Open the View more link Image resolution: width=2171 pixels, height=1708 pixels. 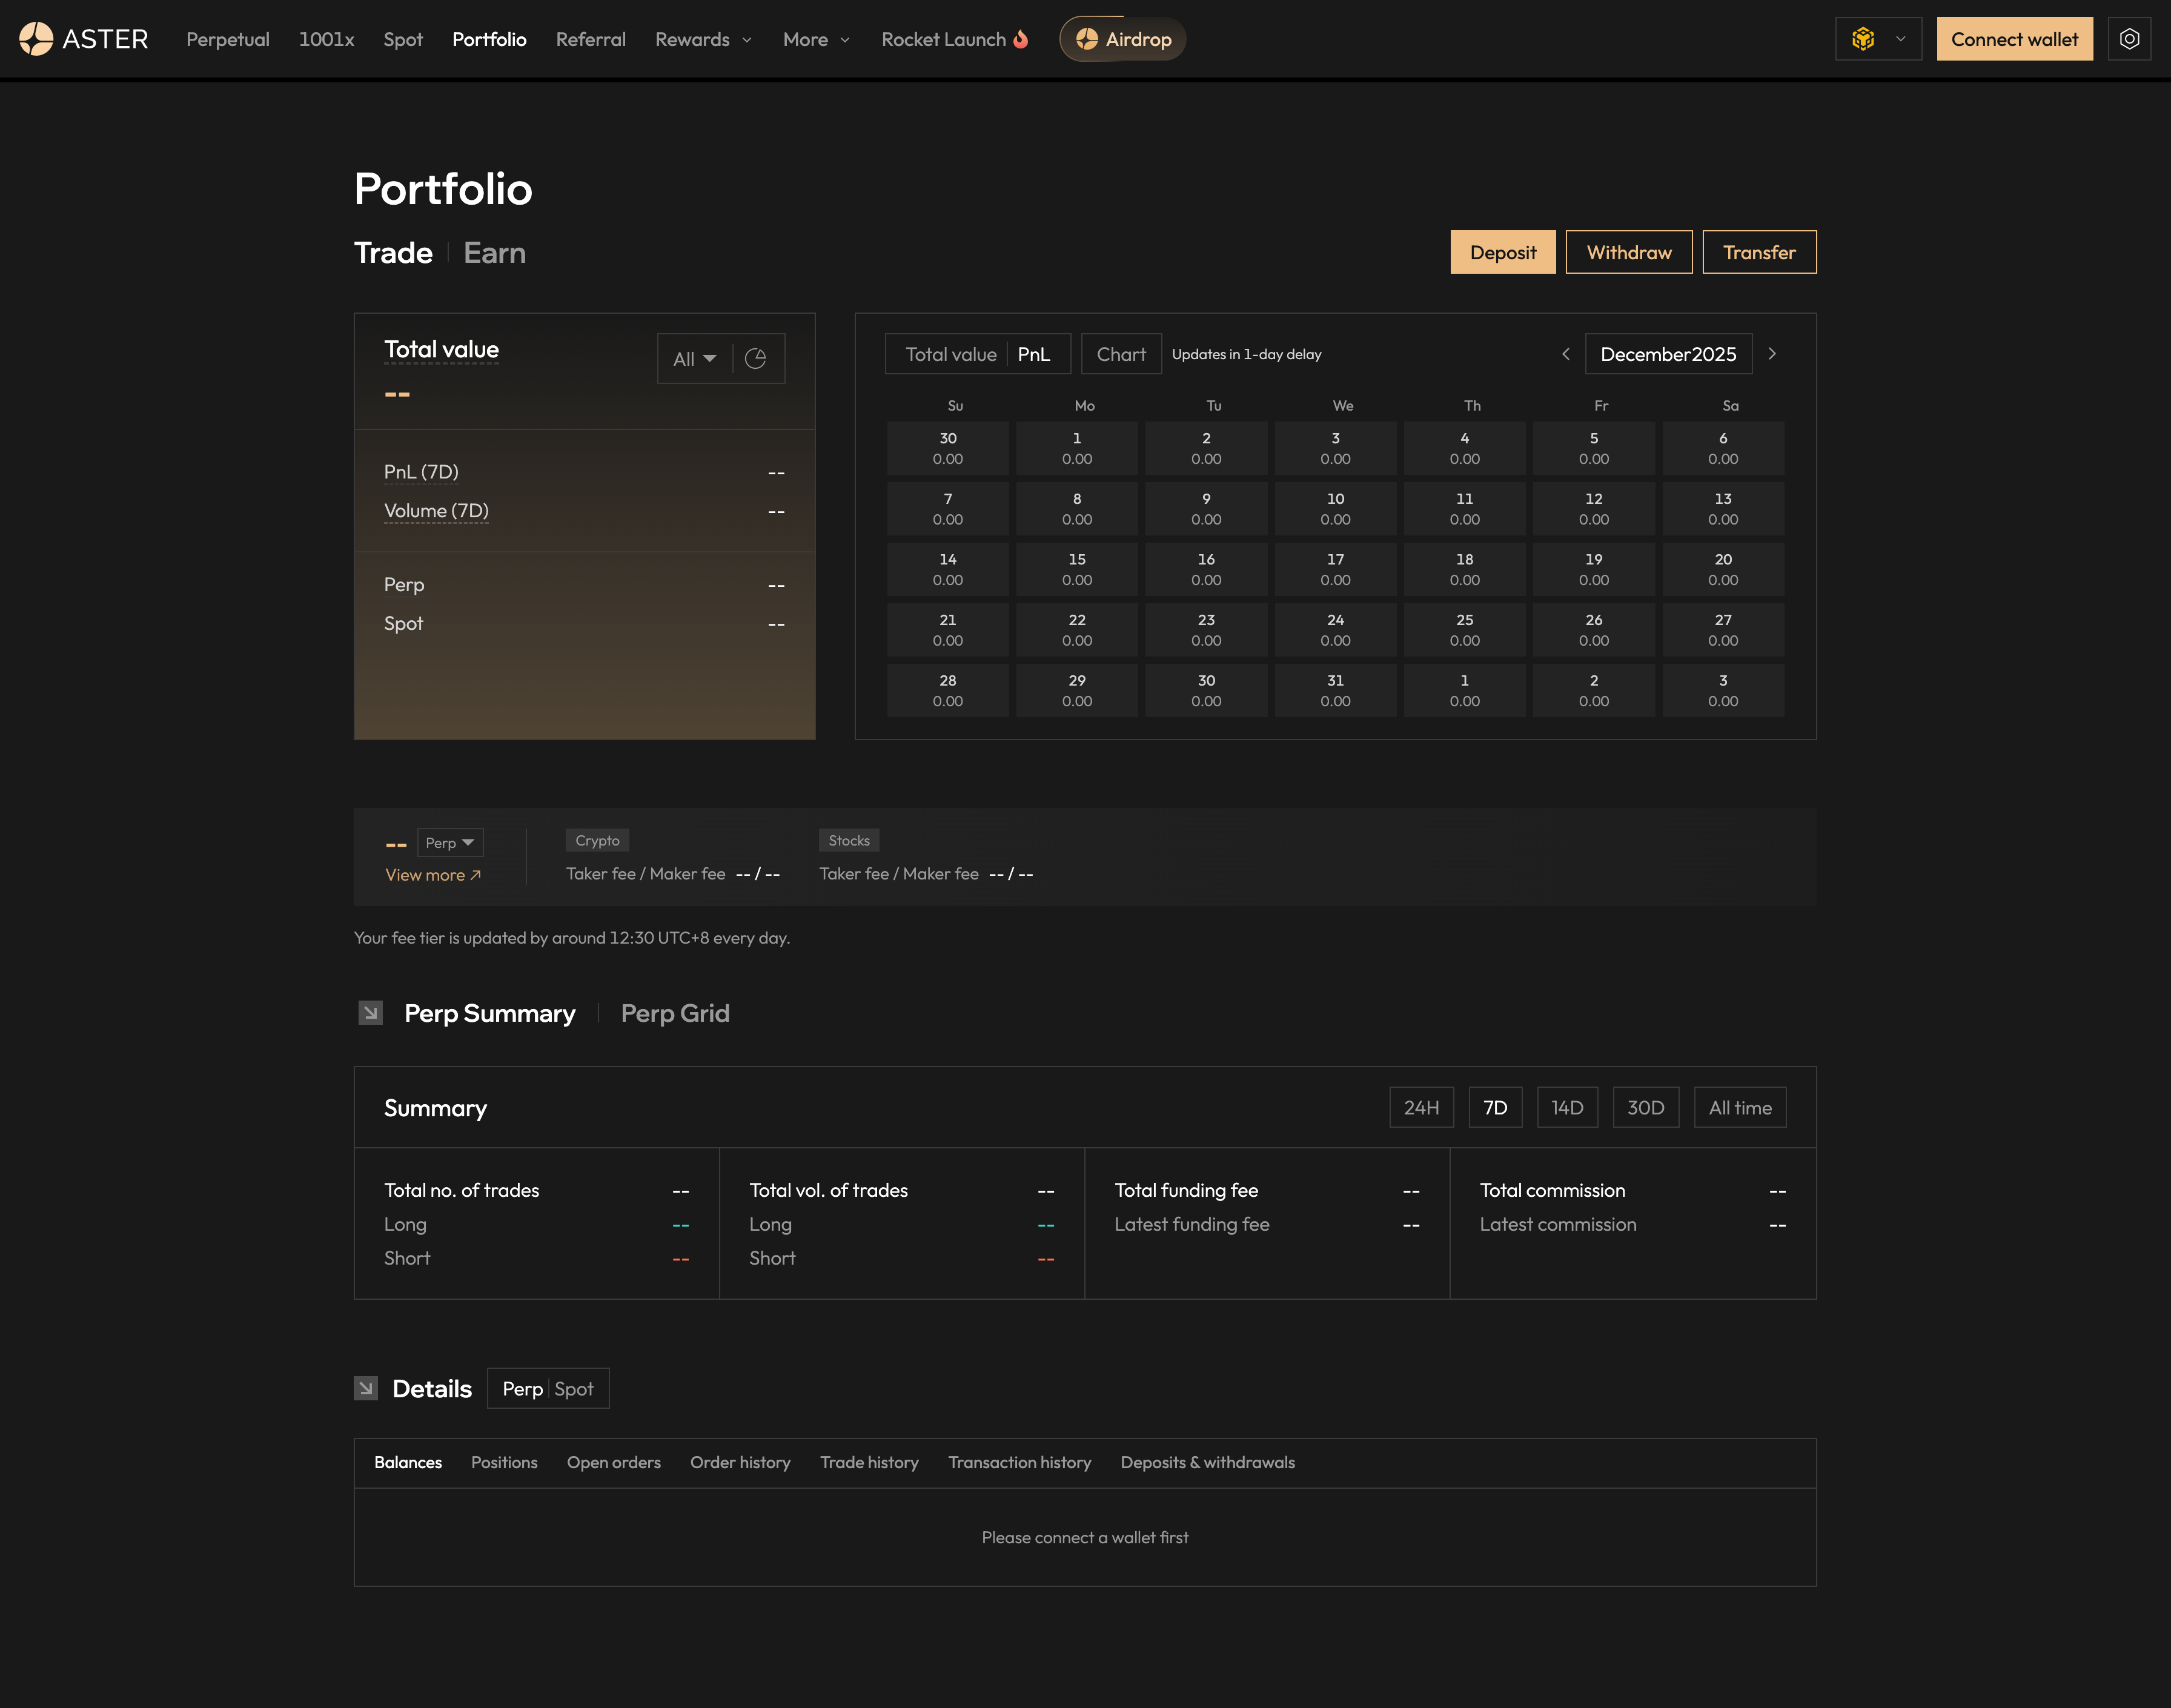(433, 875)
